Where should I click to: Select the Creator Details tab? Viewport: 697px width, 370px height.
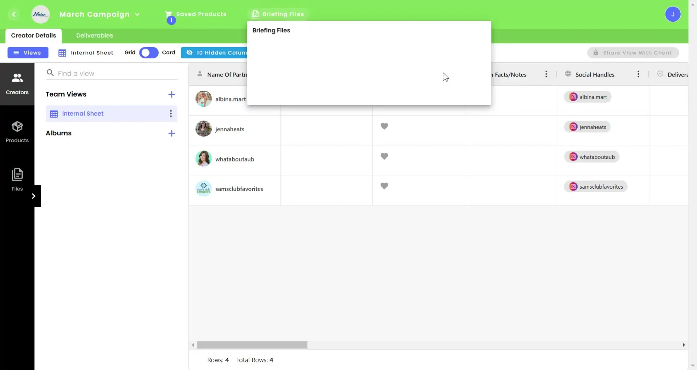tap(33, 36)
